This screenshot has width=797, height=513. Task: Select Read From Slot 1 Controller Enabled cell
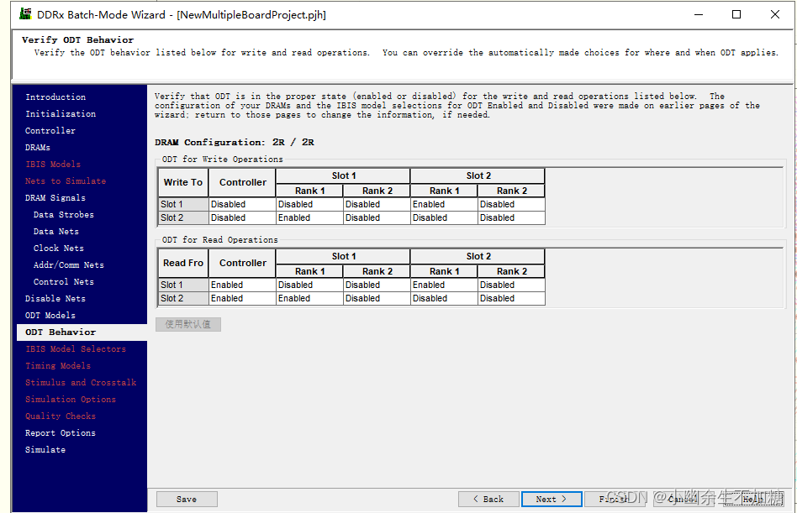pyautogui.click(x=242, y=285)
